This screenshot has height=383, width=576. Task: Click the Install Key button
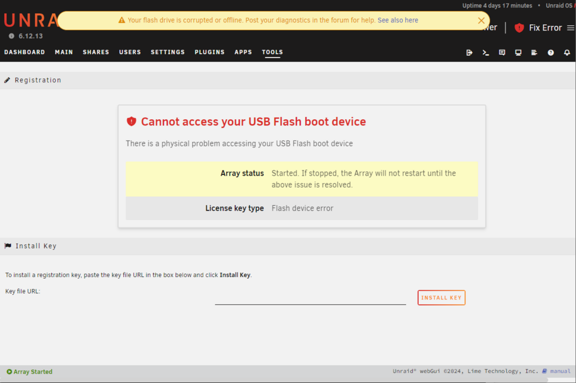[x=441, y=297]
